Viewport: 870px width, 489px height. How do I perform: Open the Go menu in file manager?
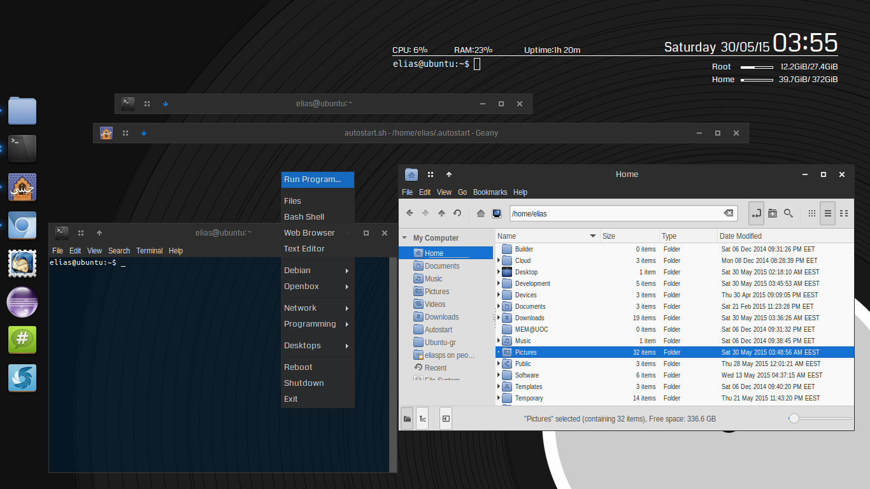462,192
